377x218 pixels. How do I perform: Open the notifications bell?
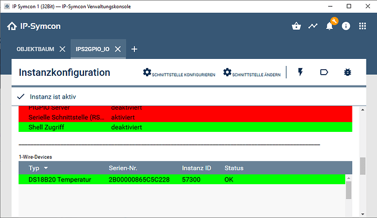[329, 26]
